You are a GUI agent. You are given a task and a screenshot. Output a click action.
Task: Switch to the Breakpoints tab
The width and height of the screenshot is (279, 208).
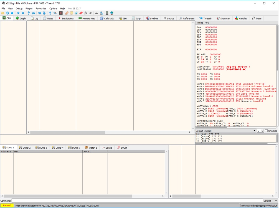click(67, 18)
